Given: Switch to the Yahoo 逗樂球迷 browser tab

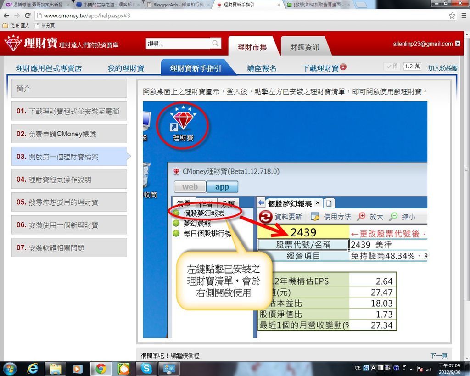Looking at the screenshot, I should point(38,5).
